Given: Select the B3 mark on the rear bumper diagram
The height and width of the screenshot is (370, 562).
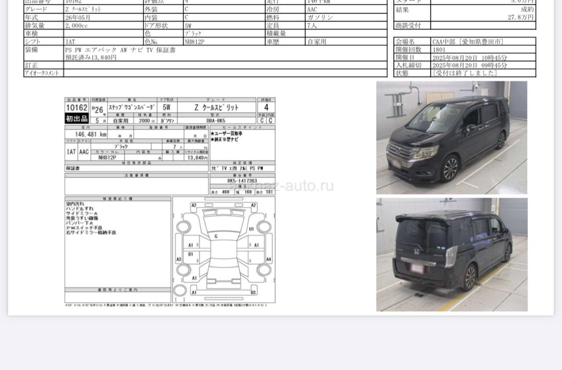Looking at the screenshot, I should pyautogui.click(x=253, y=292).
